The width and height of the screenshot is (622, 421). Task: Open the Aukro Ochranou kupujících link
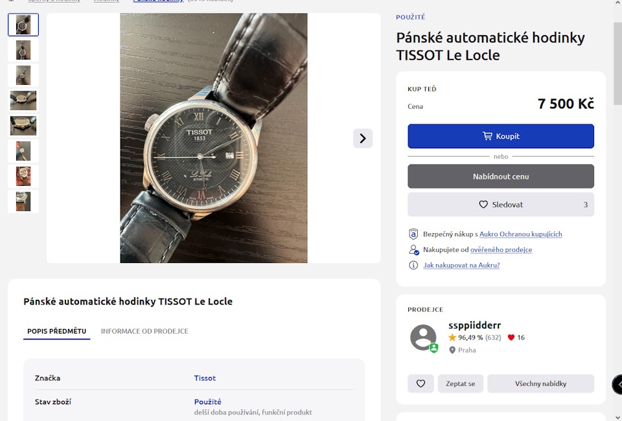pos(520,234)
